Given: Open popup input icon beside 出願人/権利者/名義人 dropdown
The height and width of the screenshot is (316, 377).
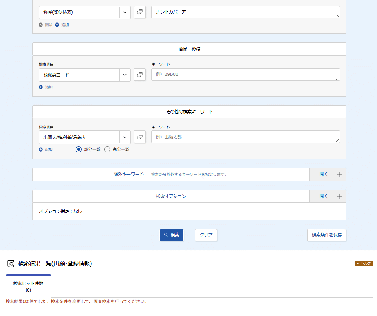Looking at the screenshot, I should point(140,137).
